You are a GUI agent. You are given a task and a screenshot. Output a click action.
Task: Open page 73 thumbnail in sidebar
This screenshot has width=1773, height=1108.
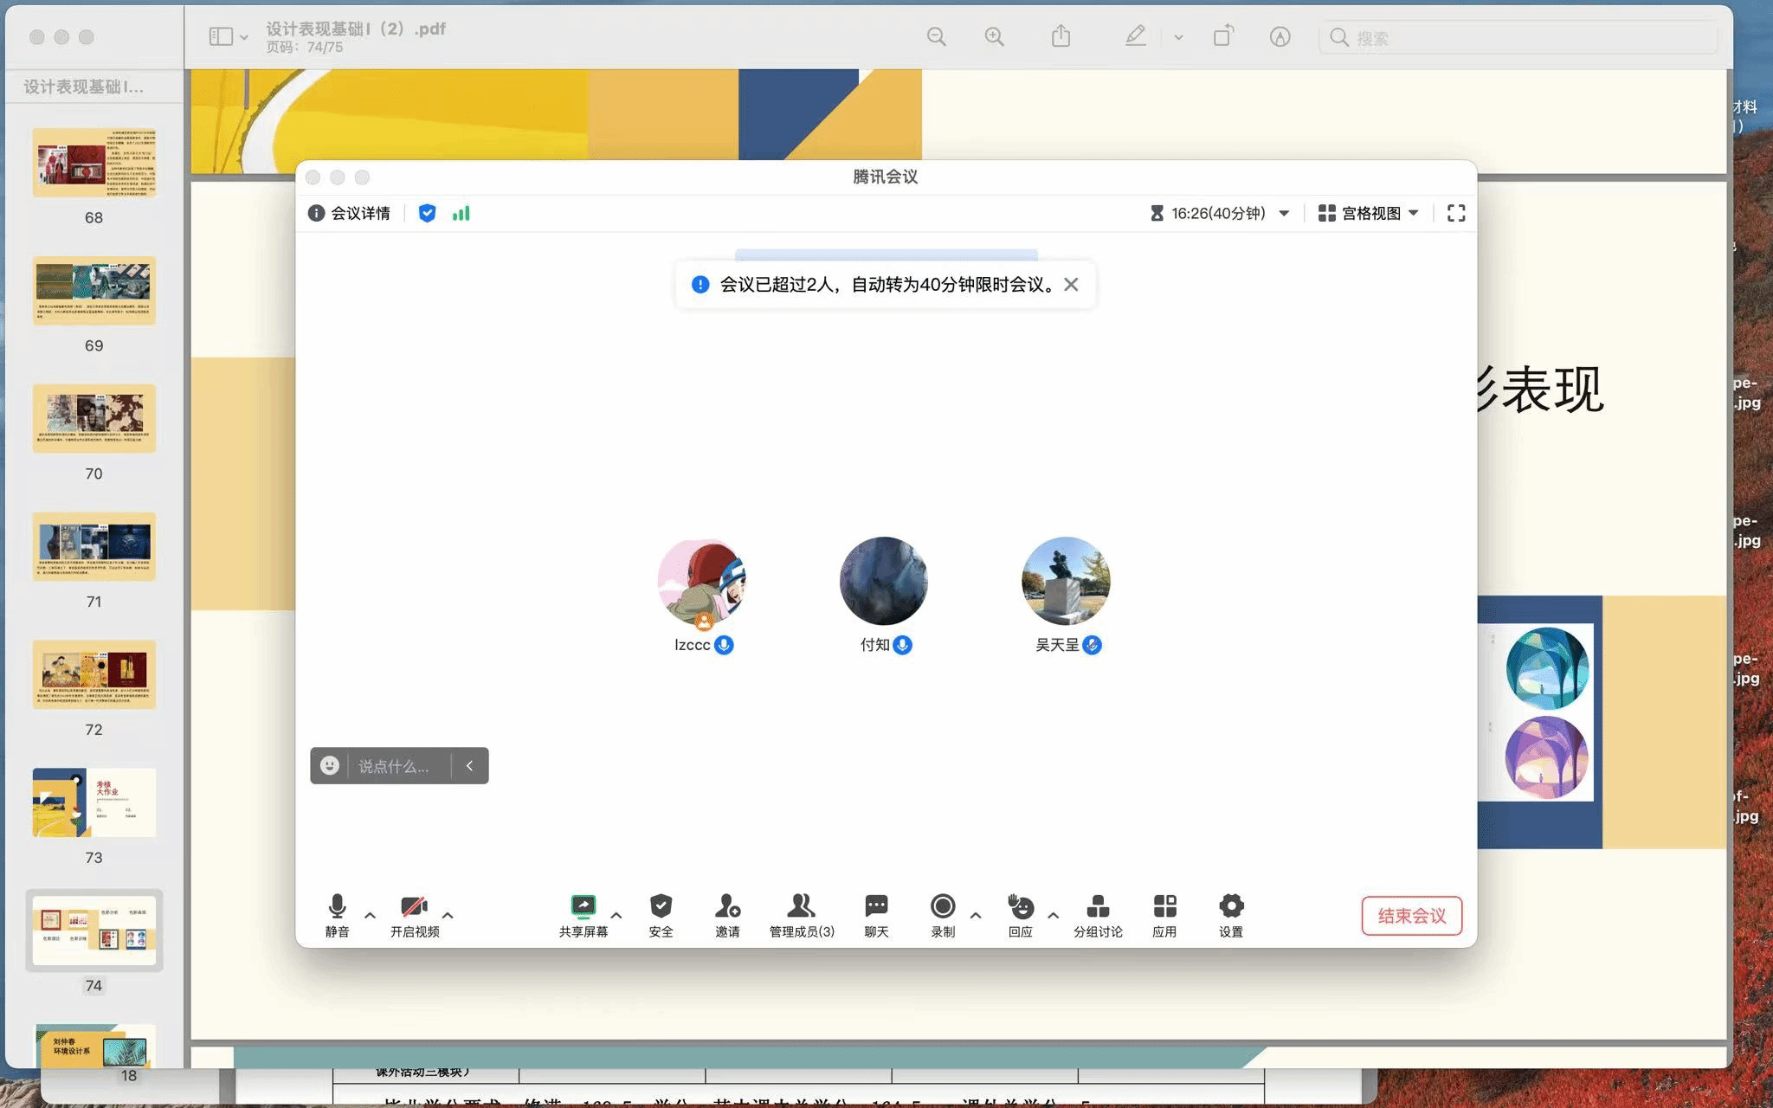tap(94, 802)
